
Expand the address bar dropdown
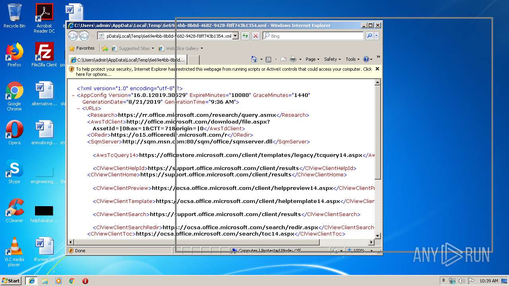[x=235, y=36]
